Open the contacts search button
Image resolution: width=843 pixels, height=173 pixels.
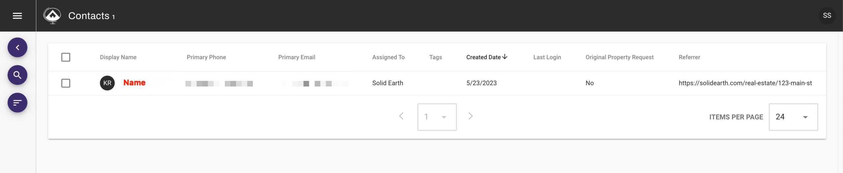click(x=17, y=75)
